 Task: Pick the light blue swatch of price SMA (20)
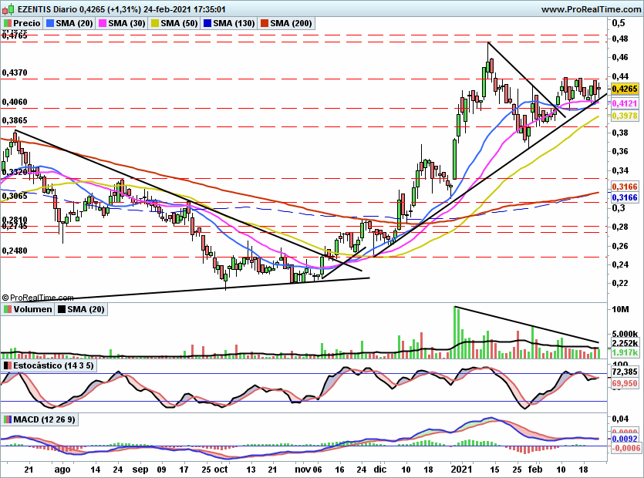[x=50, y=23]
